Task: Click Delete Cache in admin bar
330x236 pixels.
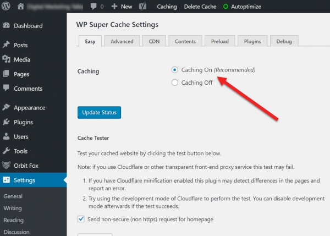Action: coord(200,7)
